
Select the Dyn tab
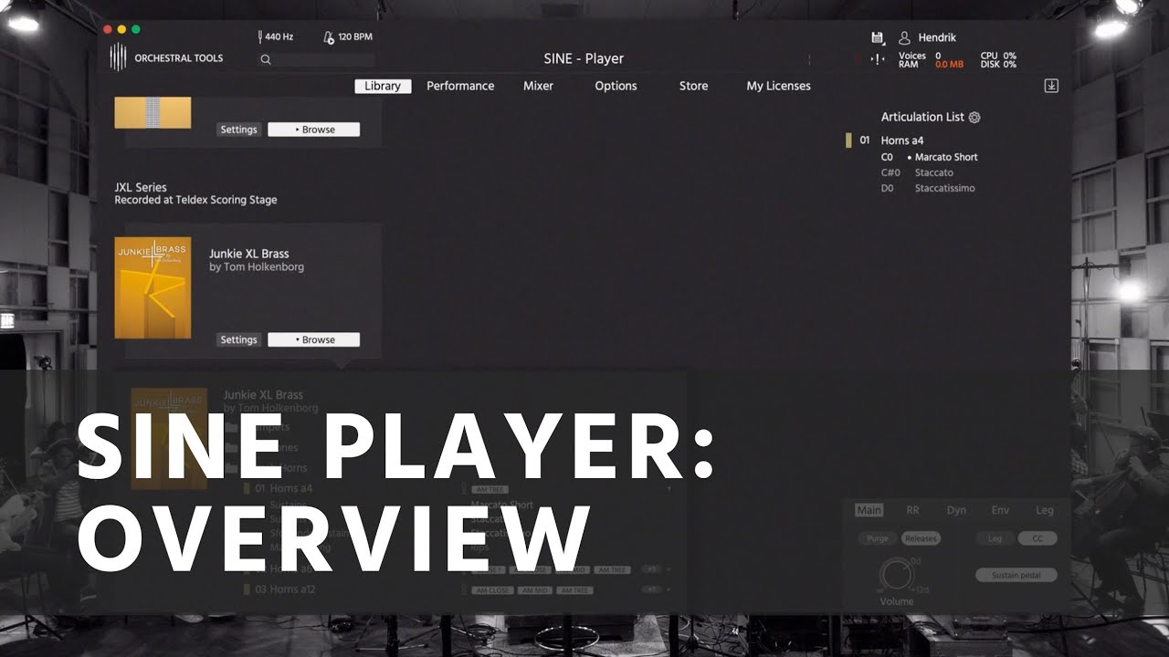point(956,510)
